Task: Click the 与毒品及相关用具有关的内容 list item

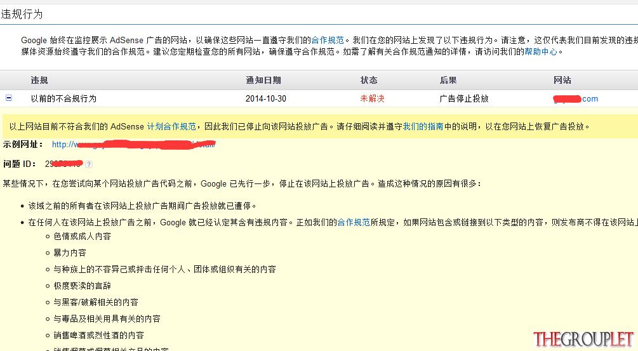Action: [x=107, y=319]
